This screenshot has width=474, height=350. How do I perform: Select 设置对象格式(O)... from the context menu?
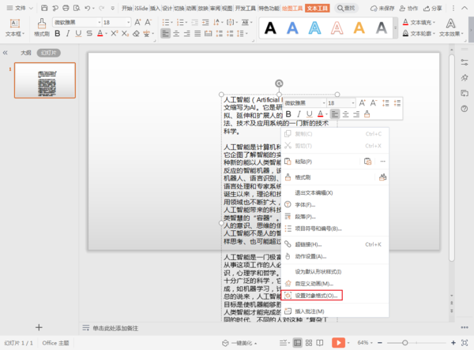[316, 296]
